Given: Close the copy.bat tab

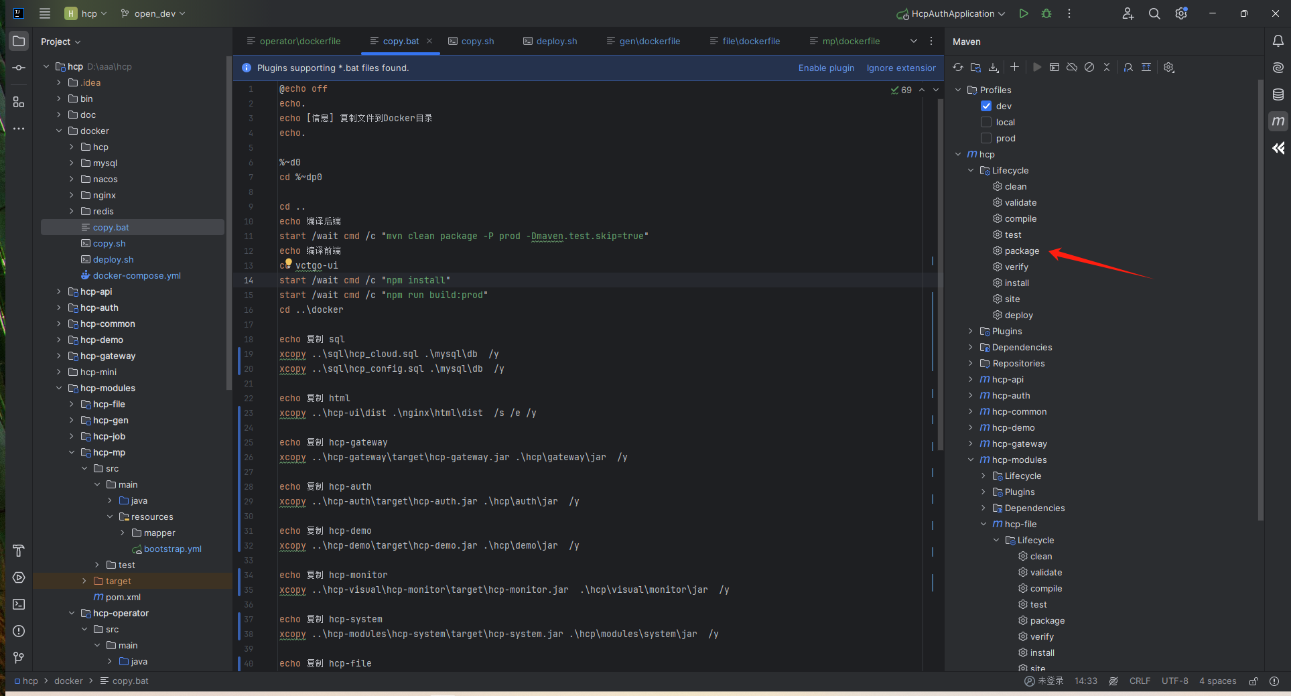Looking at the screenshot, I should (x=429, y=41).
